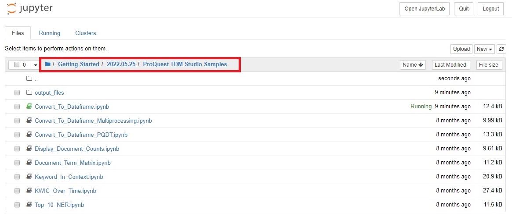The image size is (512, 217).
Task: Click the green running notebook icon for Convert_To_Dataframe
Action: click(29, 107)
